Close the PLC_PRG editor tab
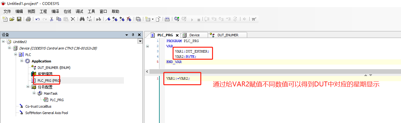Screen dimensions: 401x123 [177, 35]
